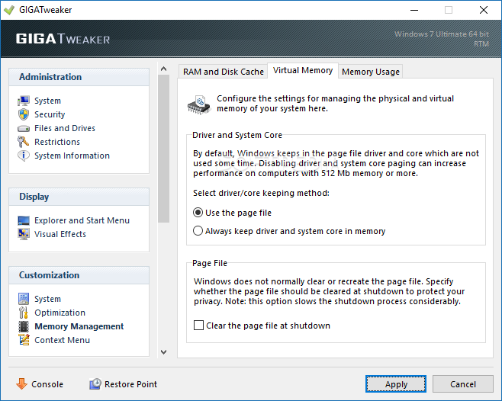Screen dimensions: 502x401
Task: Open the Security section
Action: (50, 114)
